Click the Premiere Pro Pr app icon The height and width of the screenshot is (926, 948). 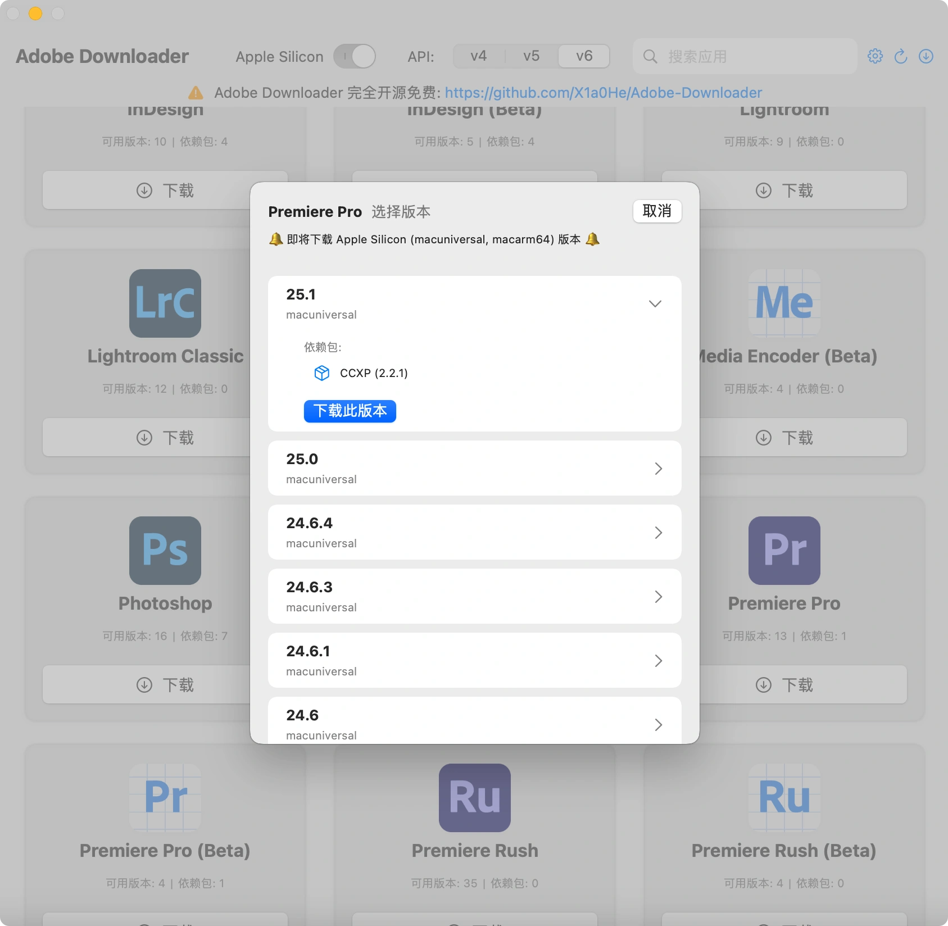coord(784,551)
